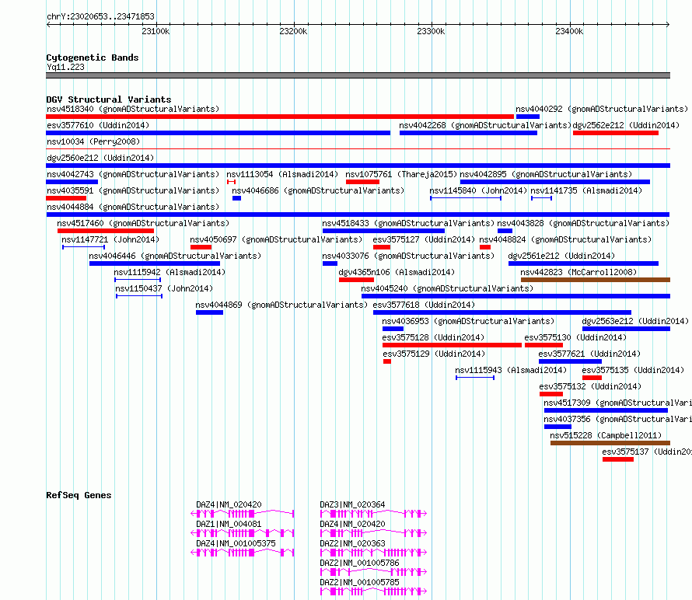Screen dimensions: 692x600
Task: Click nsv515228 (Campbell2011) label
Action: (606, 435)
